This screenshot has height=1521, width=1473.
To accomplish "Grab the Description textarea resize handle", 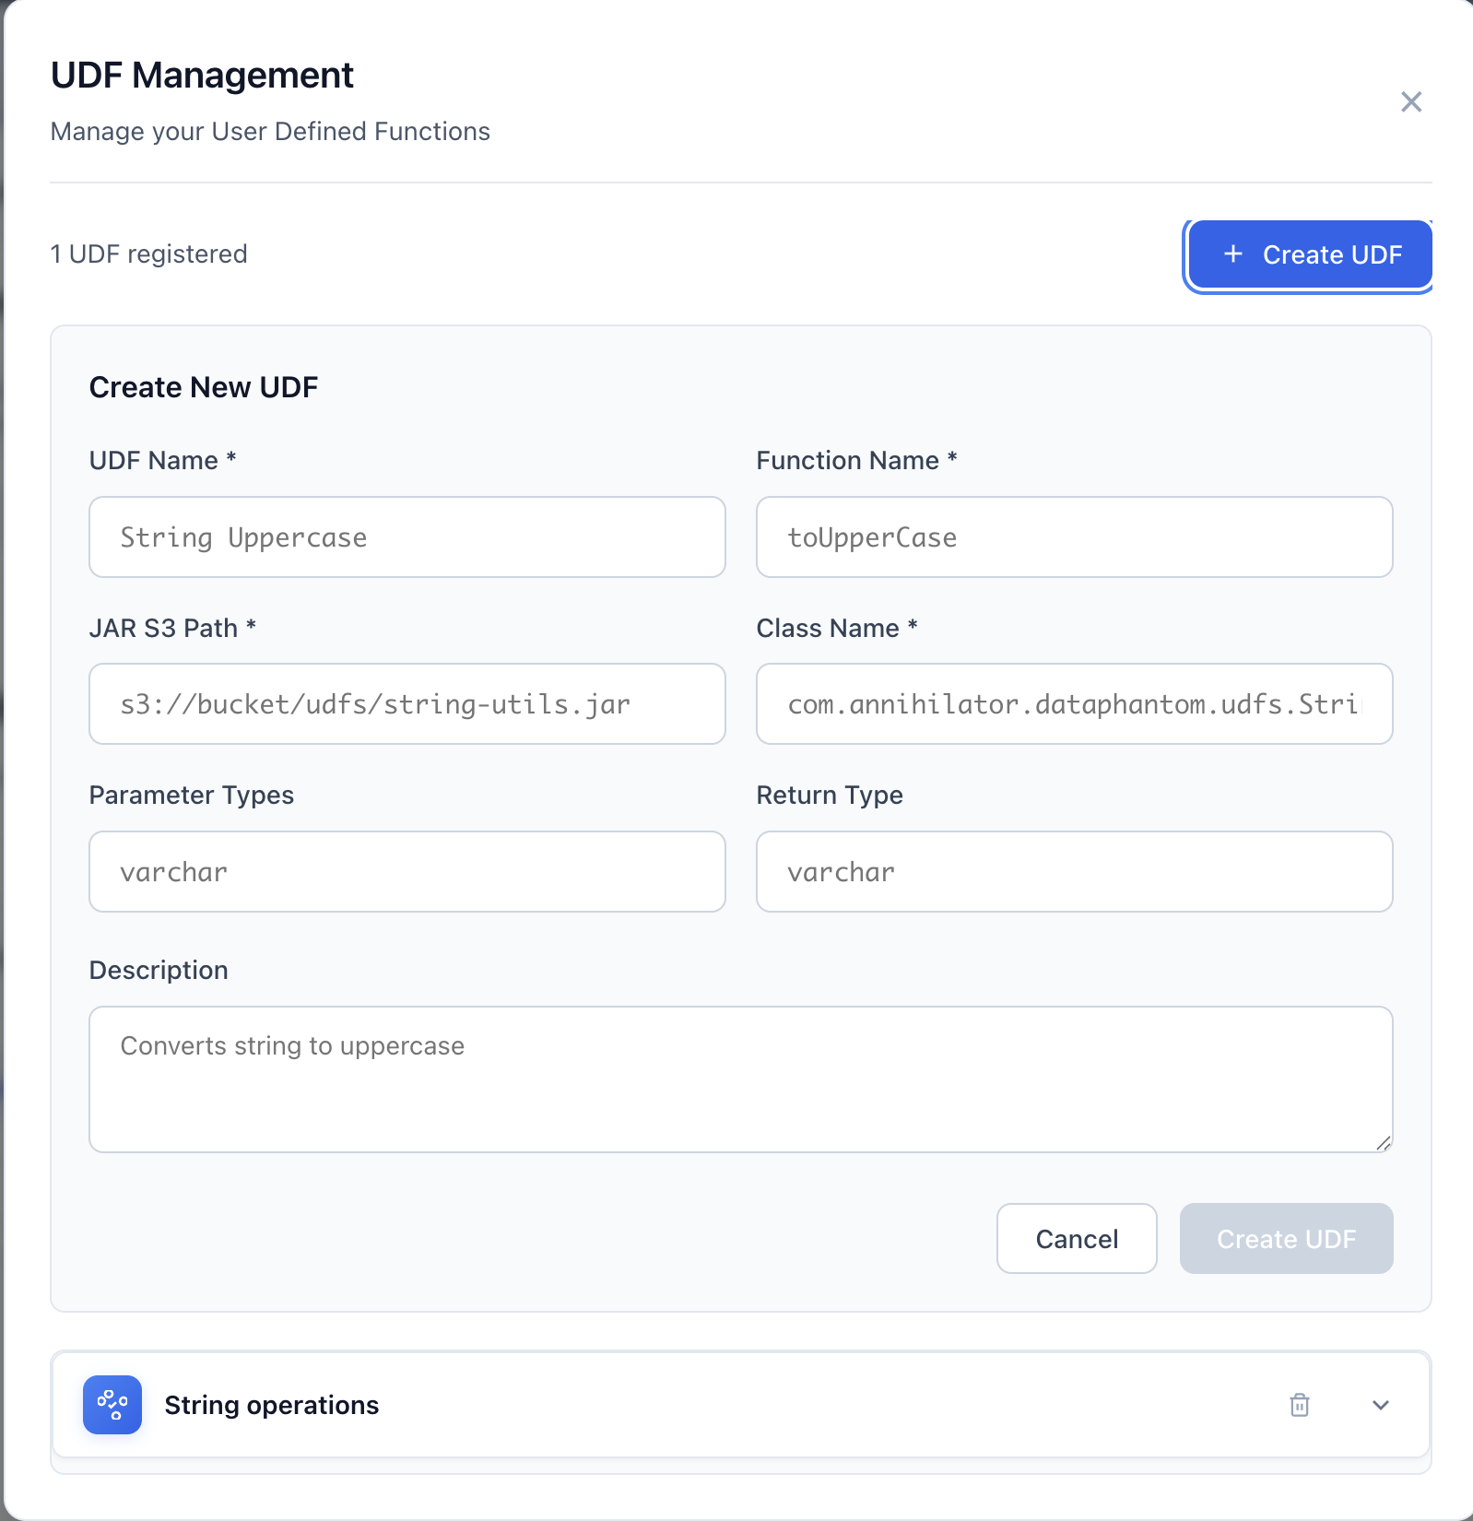I will click(1383, 1143).
